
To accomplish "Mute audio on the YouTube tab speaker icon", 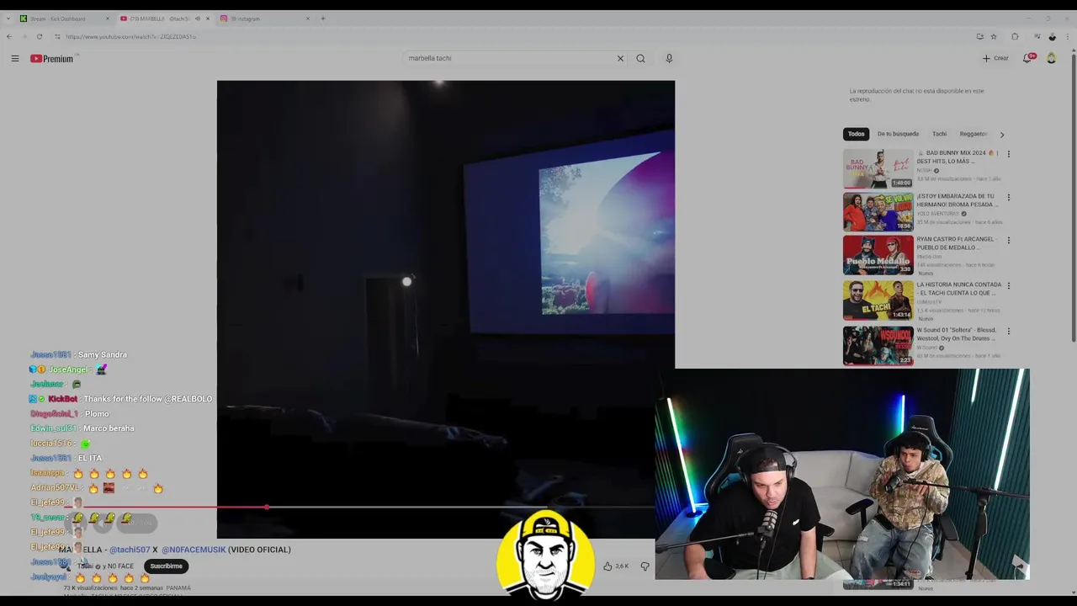I will 197,19.
